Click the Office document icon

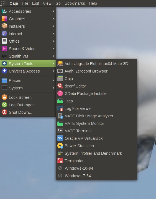pos(4,41)
